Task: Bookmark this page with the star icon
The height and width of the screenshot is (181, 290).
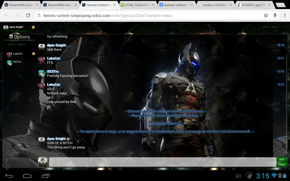Action: tap(266, 15)
